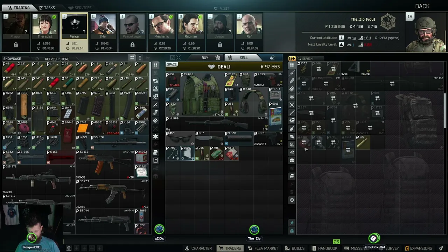Filter Fence's store by weapons rifle icon

click(x=155, y=105)
